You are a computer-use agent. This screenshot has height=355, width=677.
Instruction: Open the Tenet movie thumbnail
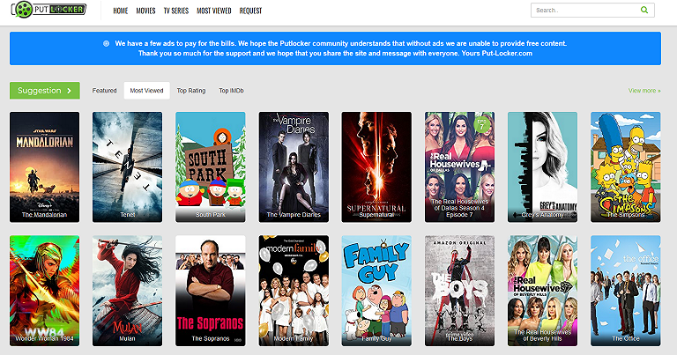pyautogui.click(x=127, y=165)
